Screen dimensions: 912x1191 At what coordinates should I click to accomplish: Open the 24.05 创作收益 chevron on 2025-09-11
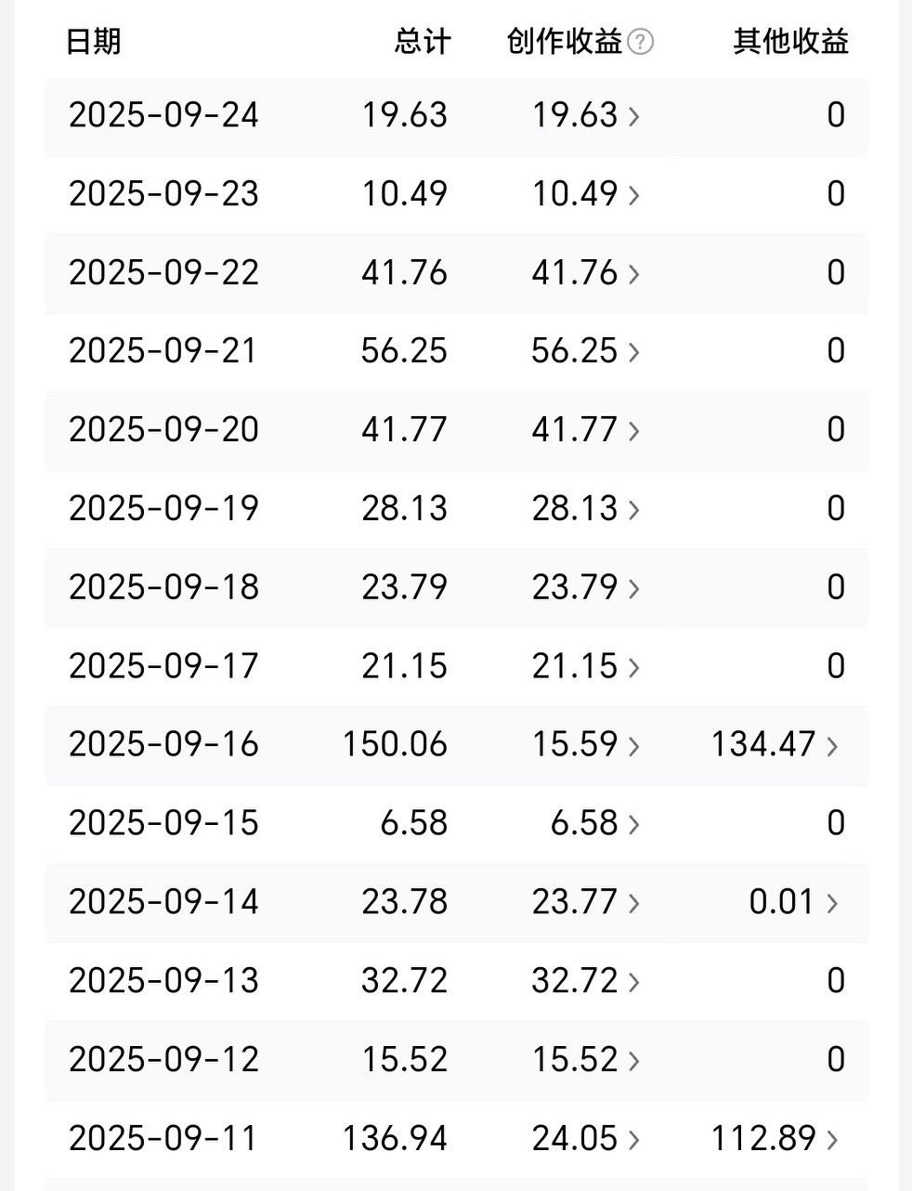(x=633, y=1139)
